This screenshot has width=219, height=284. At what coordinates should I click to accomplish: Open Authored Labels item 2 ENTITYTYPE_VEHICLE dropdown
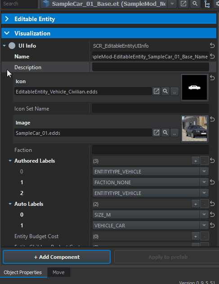[x=151, y=193]
